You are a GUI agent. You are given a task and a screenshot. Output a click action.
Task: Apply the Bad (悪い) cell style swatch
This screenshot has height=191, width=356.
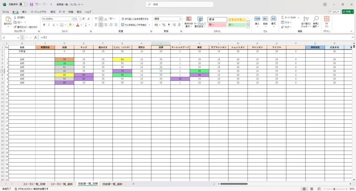click(217, 25)
